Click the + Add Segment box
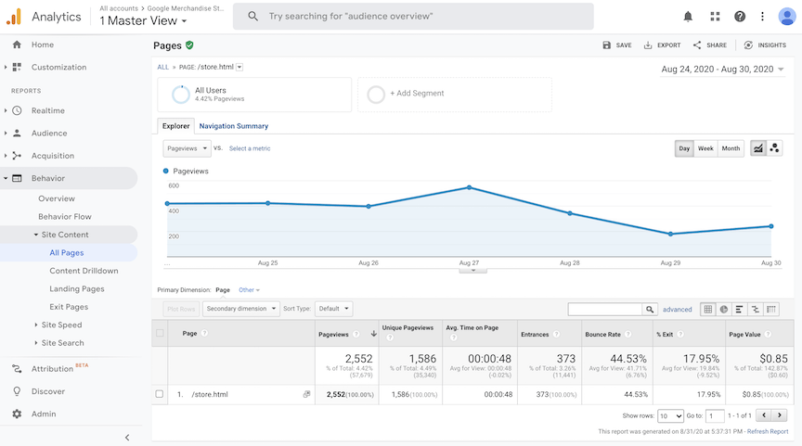 455,94
